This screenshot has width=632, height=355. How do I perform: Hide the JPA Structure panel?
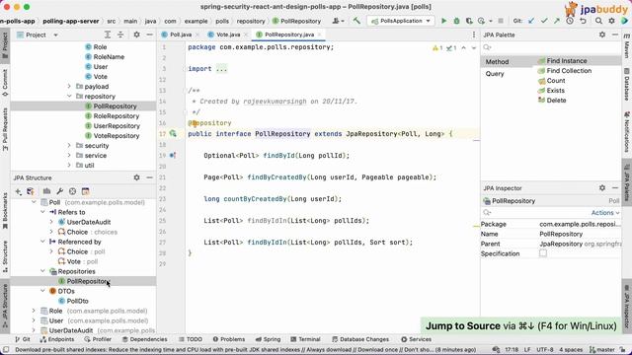(x=149, y=177)
